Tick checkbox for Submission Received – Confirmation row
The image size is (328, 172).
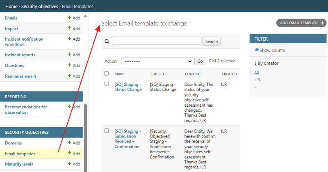point(107,131)
